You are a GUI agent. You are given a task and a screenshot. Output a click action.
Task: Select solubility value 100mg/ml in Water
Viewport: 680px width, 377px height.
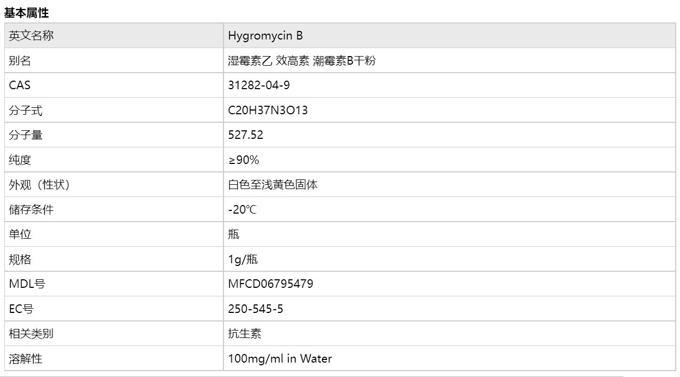click(x=279, y=359)
